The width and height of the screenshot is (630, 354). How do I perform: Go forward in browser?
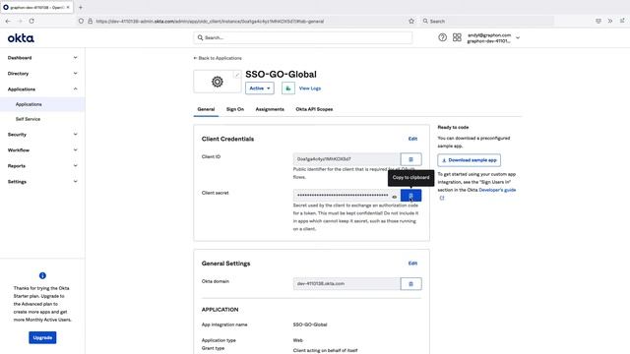20,21
